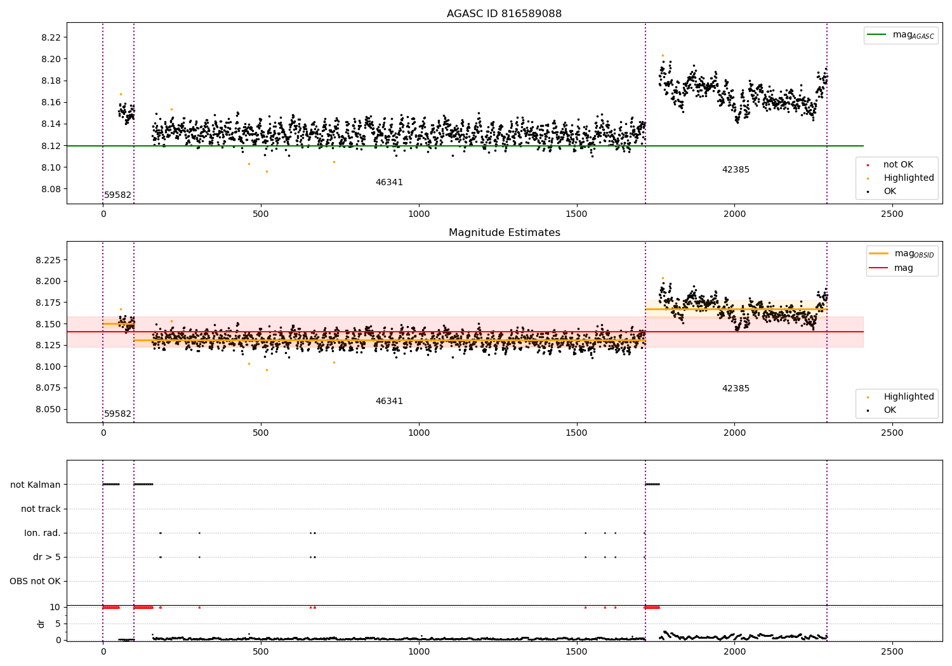Click the 'dr' y-axis label

point(41,624)
